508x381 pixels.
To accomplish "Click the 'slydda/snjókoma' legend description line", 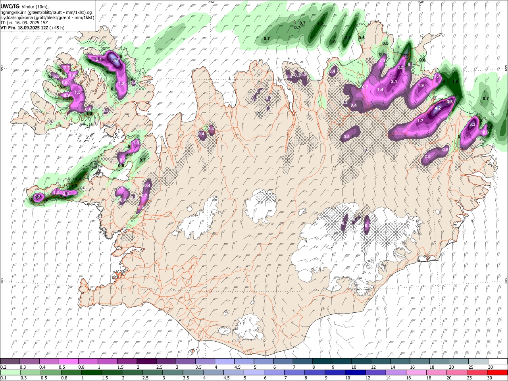I will click(x=48, y=17).
